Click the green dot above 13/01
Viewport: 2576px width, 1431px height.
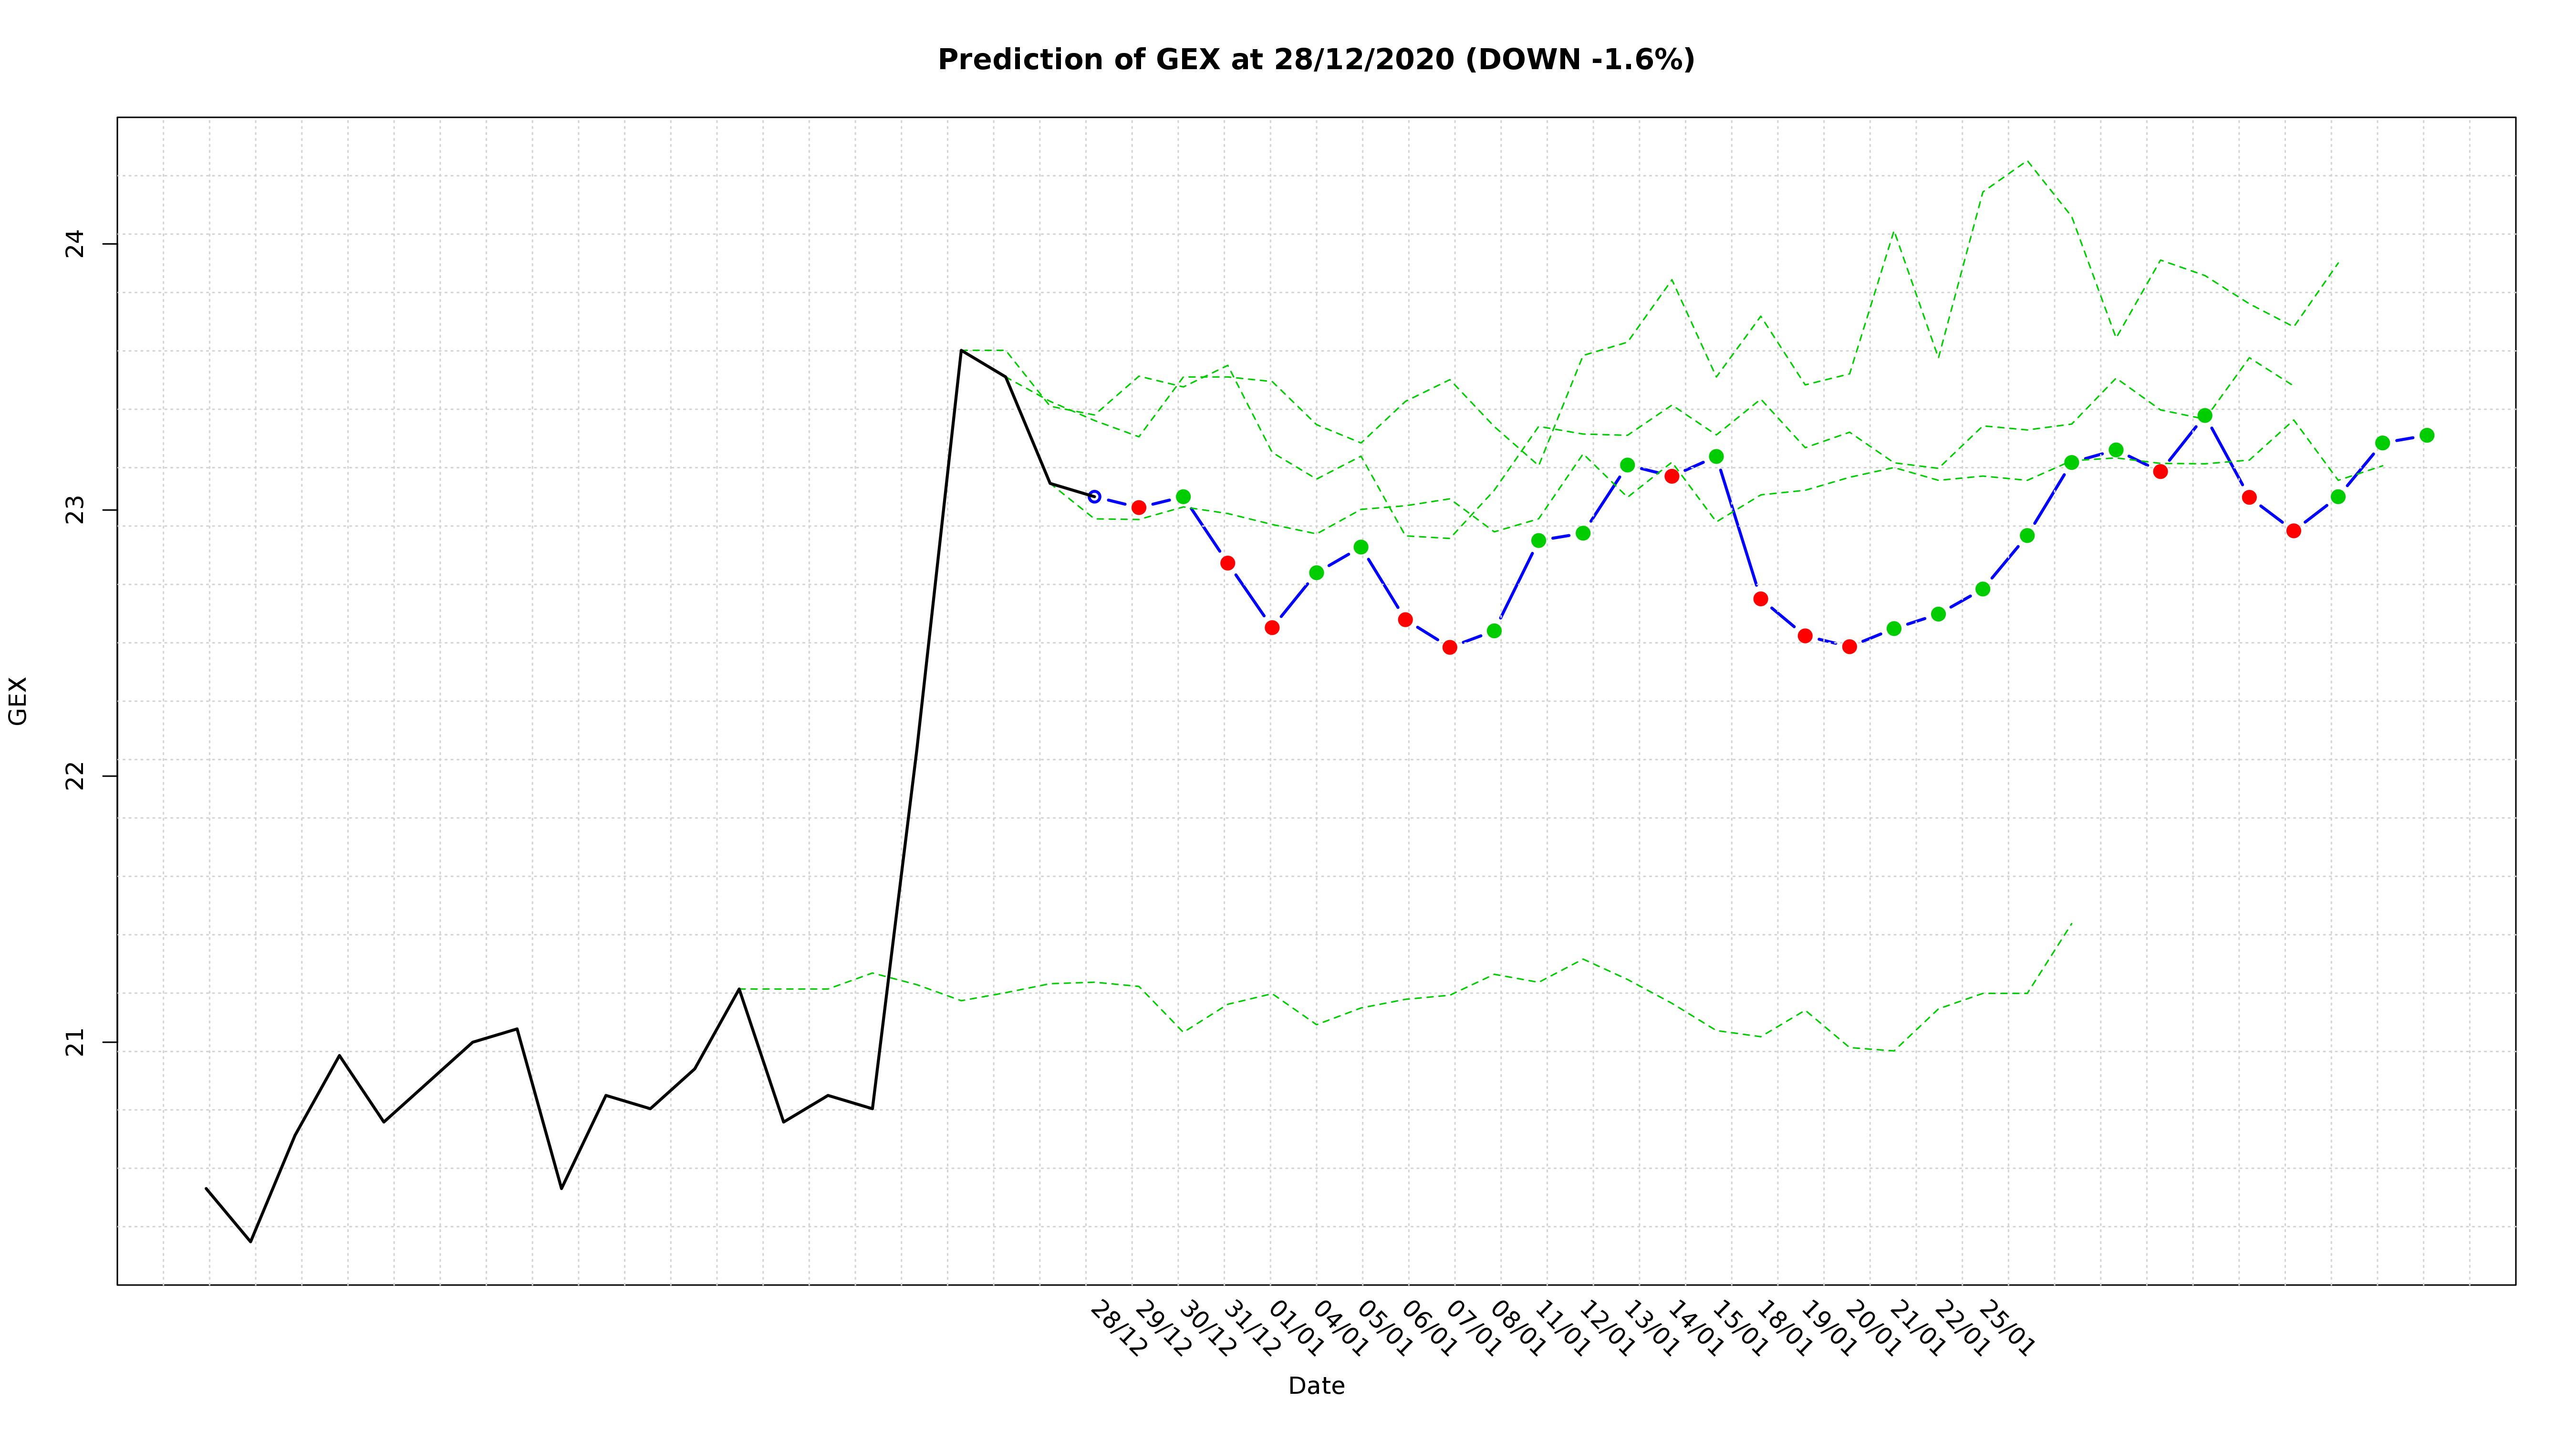(x=1627, y=465)
